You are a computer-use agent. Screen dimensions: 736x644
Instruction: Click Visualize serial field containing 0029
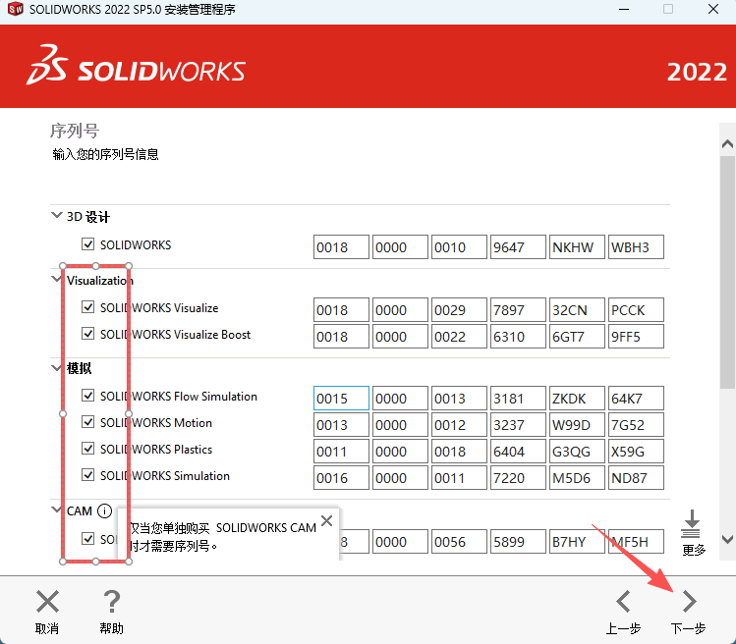[x=459, y=310]
